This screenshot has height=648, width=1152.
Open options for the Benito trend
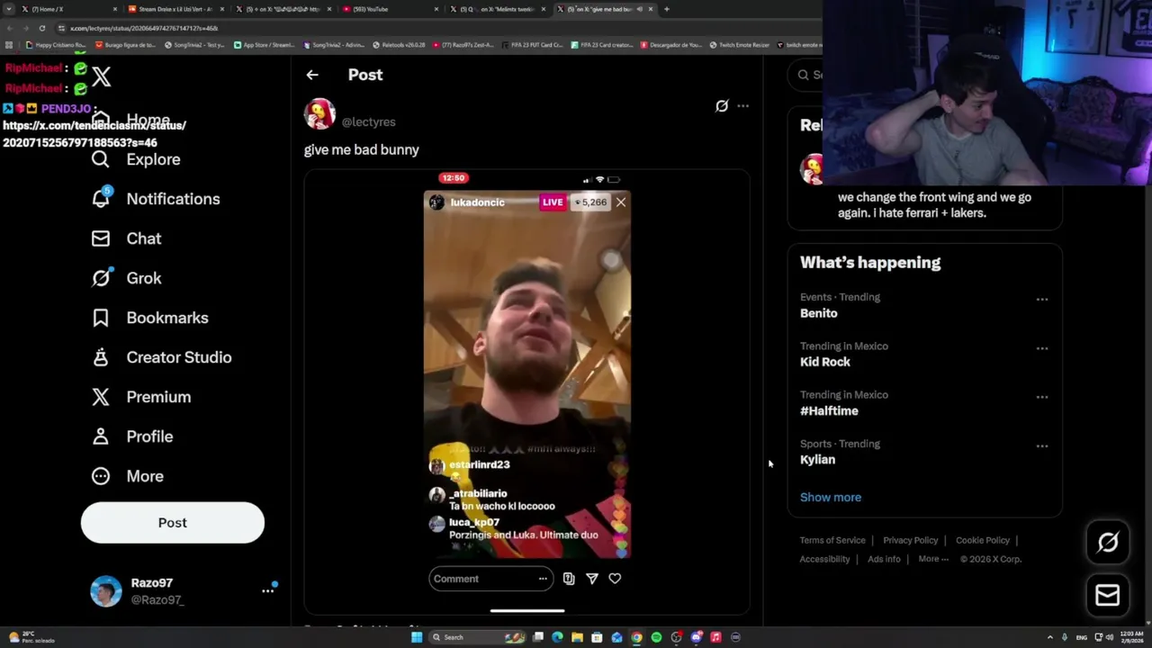coord(1042,300)
